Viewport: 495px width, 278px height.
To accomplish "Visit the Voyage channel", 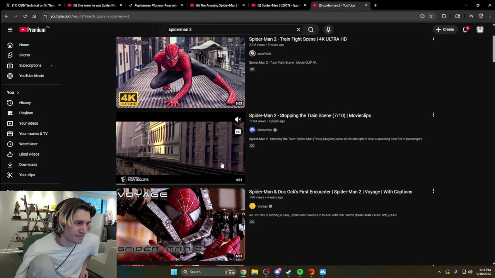I will [262, 206].
